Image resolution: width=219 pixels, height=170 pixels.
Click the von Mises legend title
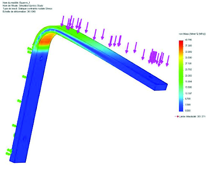[x=192, y=34]
